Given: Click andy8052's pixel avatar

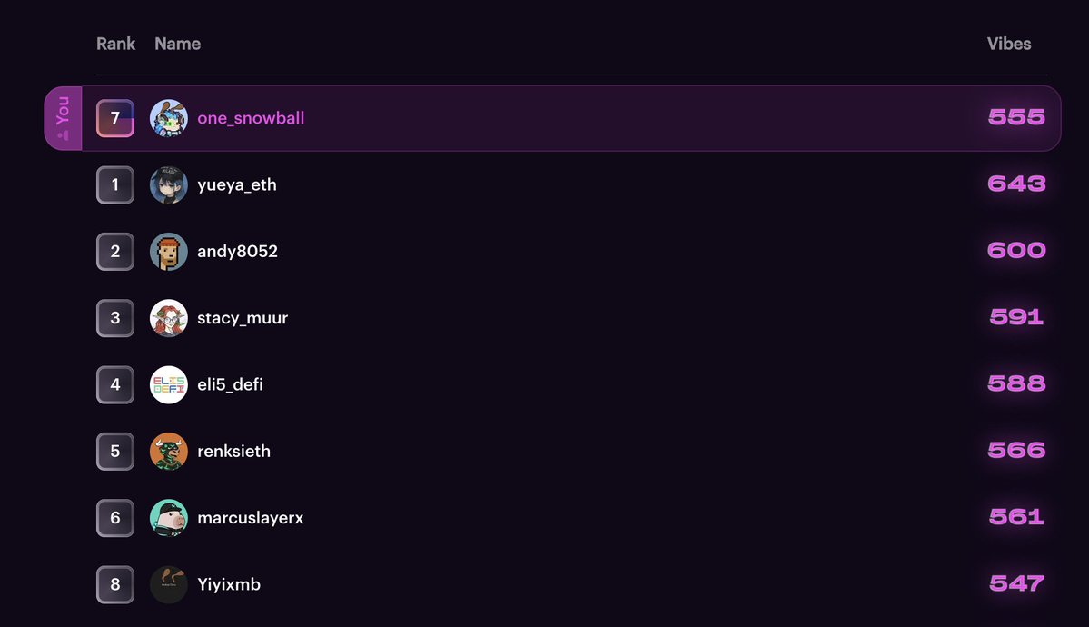Looking at the screenshot, I should tap(169, 252).
